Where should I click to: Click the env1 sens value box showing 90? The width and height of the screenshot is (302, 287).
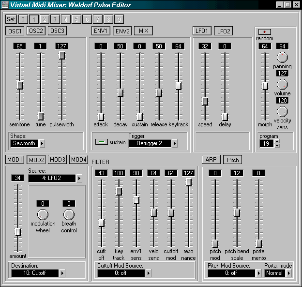pyautogui.click(x=136, y=173)
